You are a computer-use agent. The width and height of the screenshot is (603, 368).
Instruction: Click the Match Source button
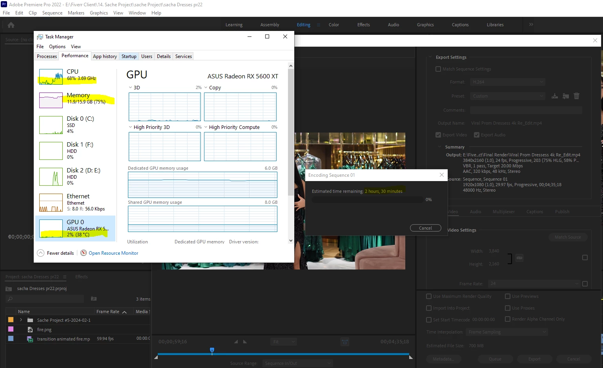568,237
